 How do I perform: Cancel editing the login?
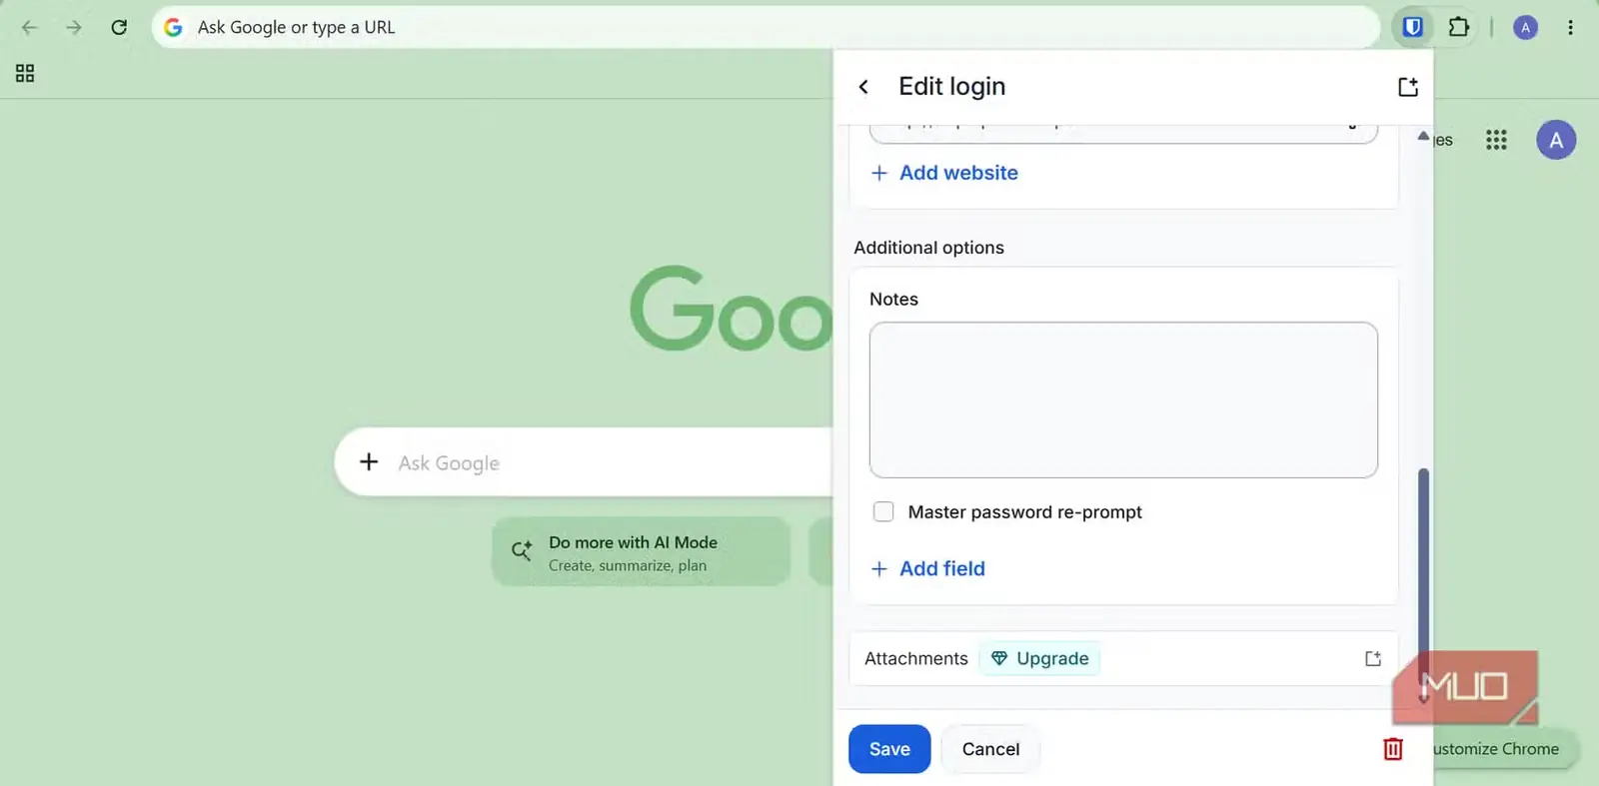coord(990,749)
